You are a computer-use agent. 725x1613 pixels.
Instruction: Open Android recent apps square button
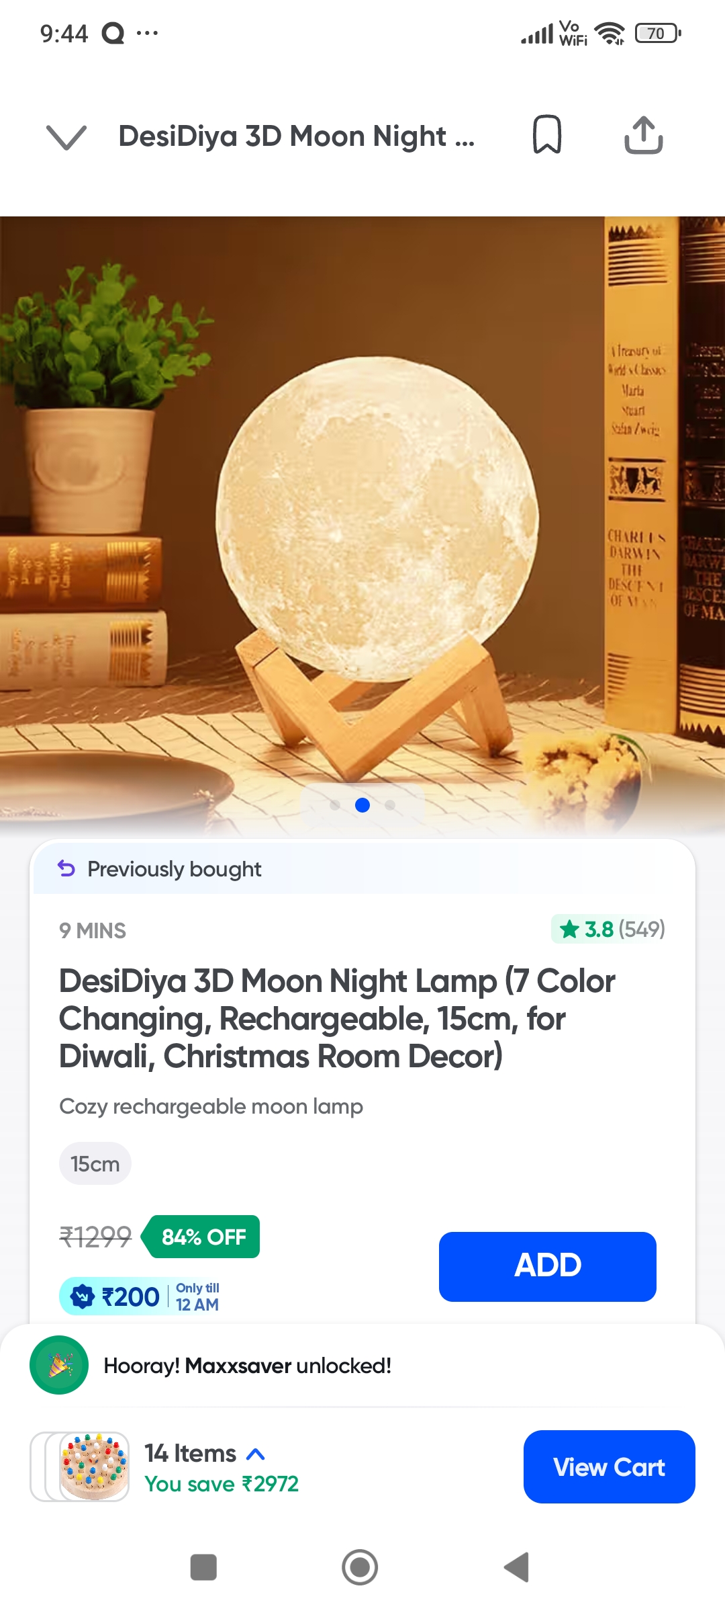[203, 1567]
